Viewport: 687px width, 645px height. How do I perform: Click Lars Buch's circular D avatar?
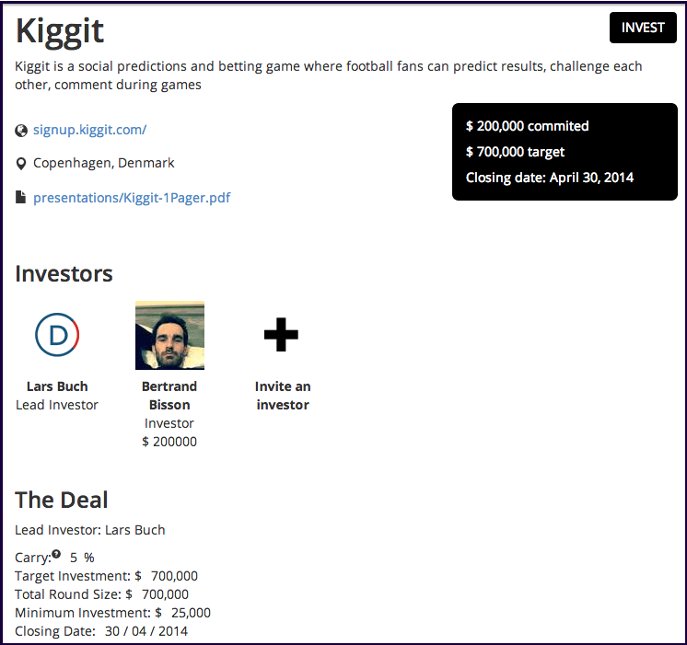coord(57,335)
